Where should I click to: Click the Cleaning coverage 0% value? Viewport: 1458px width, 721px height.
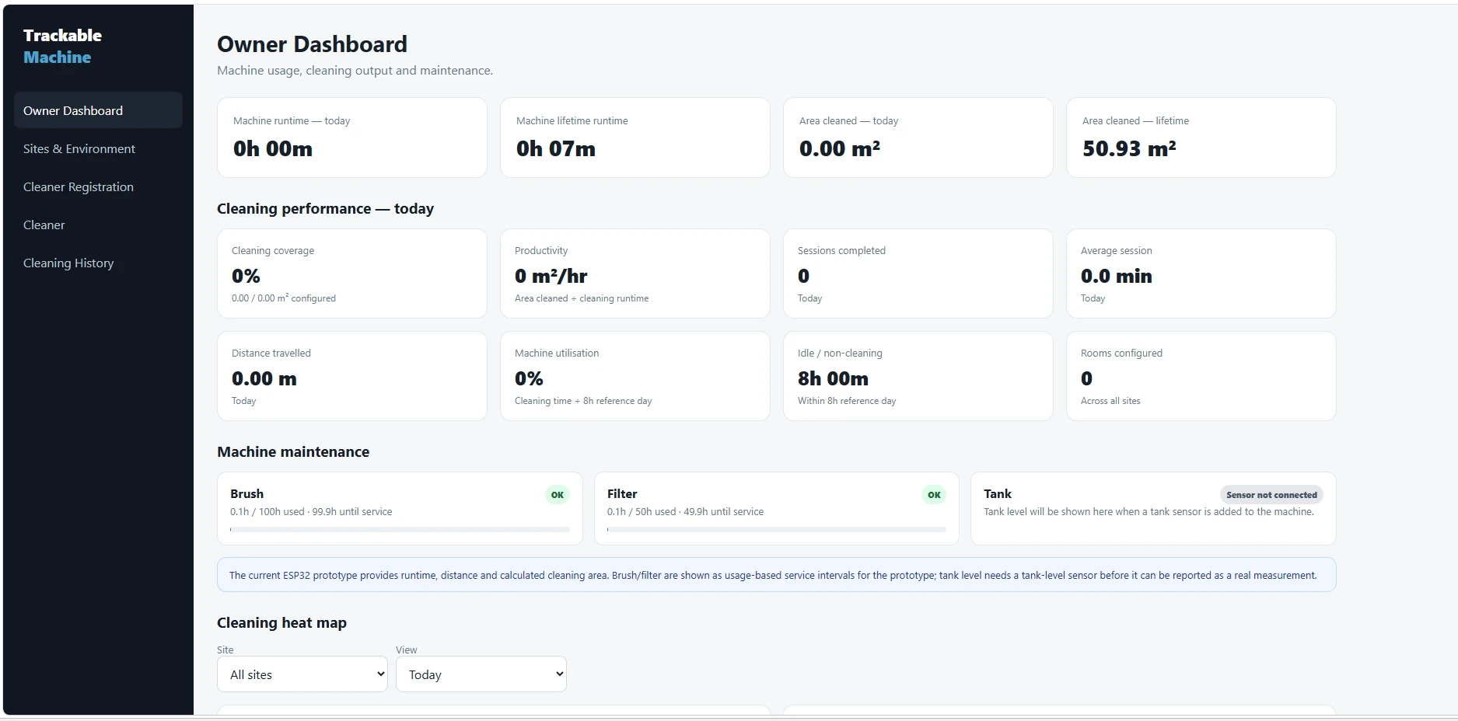point(246,276)
